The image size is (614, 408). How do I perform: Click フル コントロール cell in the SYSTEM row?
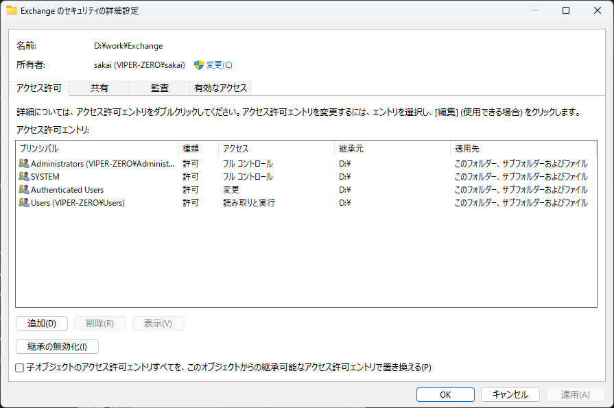pos(248,177)
